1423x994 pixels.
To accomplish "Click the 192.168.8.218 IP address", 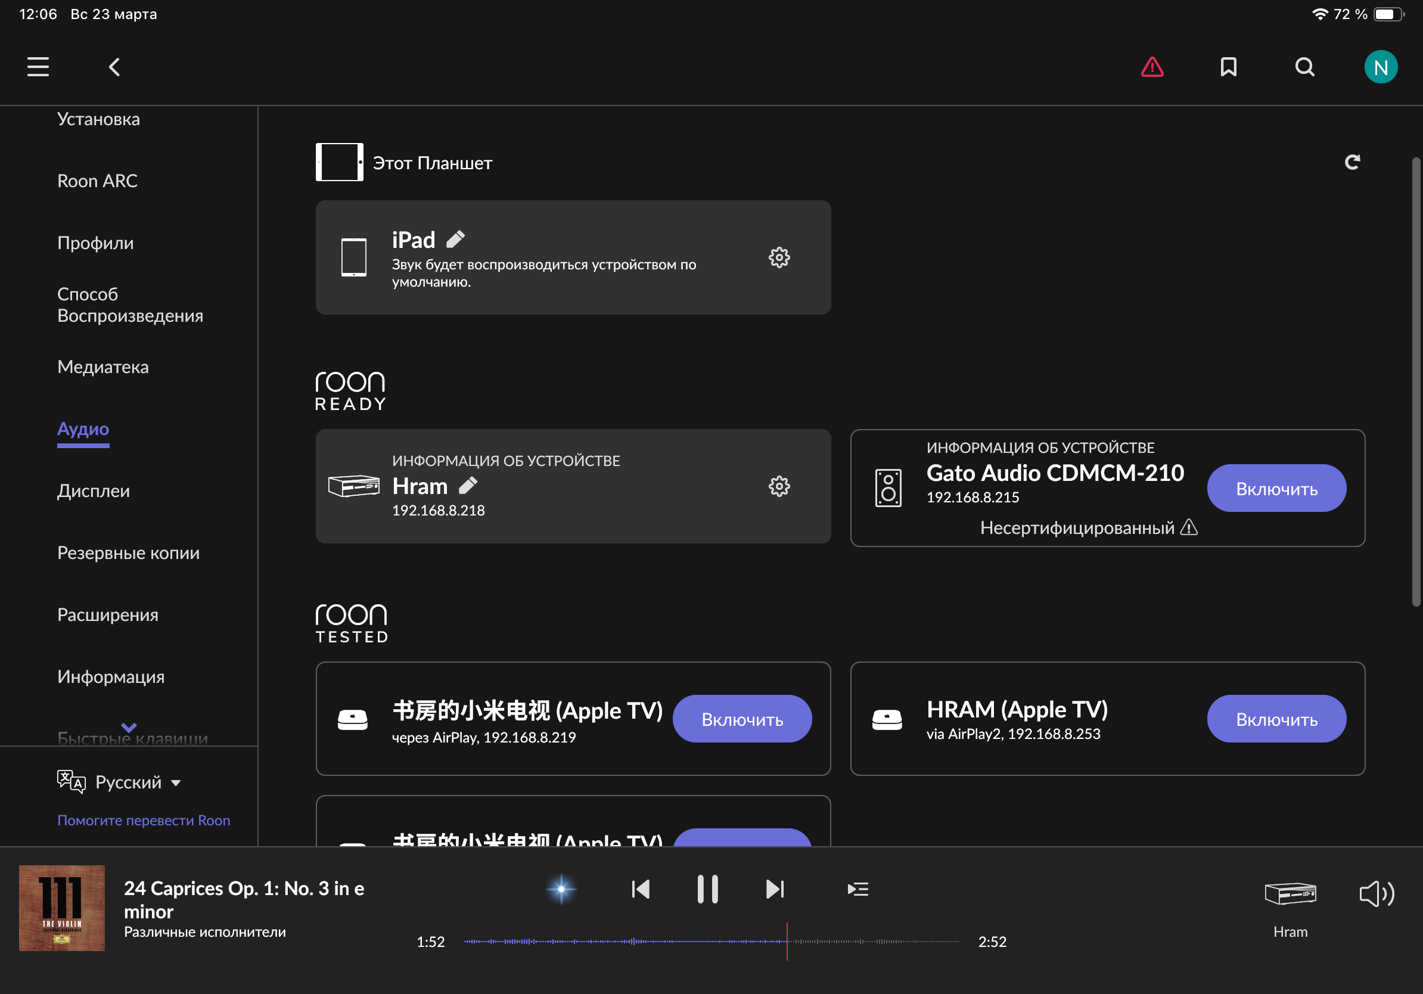I will tap(438, 510).
